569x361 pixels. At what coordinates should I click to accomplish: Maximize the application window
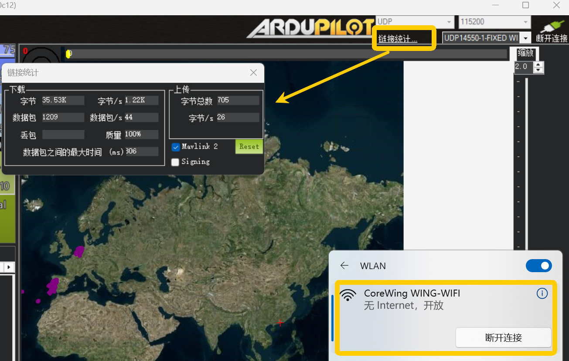[x=525, y=5]
